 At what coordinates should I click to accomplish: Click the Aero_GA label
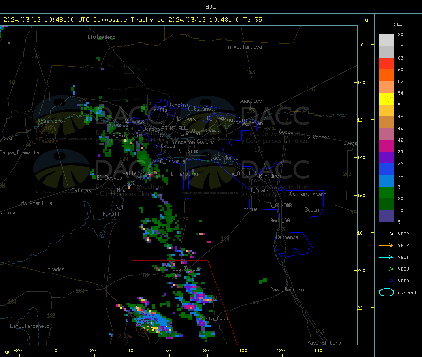coord(280,220)
